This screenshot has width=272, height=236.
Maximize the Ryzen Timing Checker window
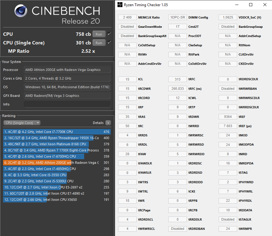pos(251,5)
